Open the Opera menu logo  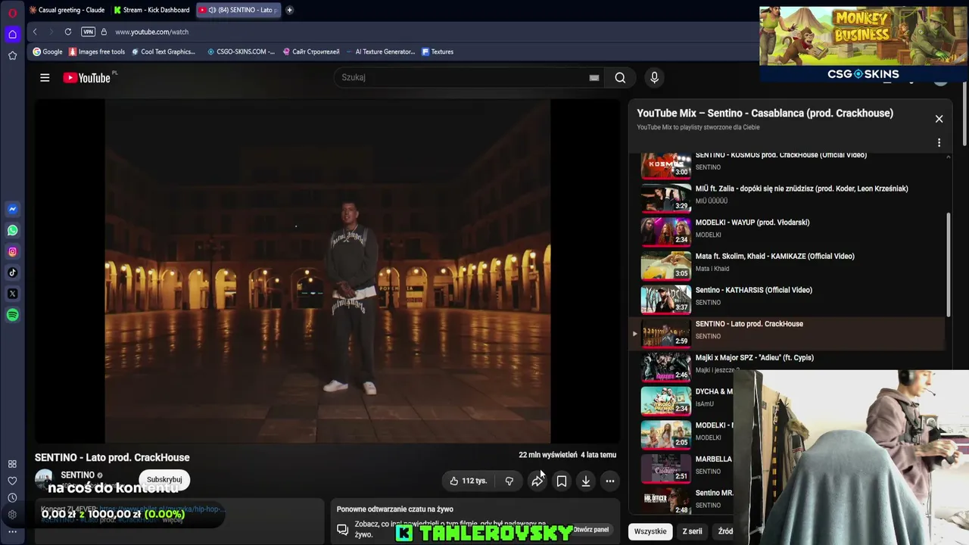click(12, 13)
